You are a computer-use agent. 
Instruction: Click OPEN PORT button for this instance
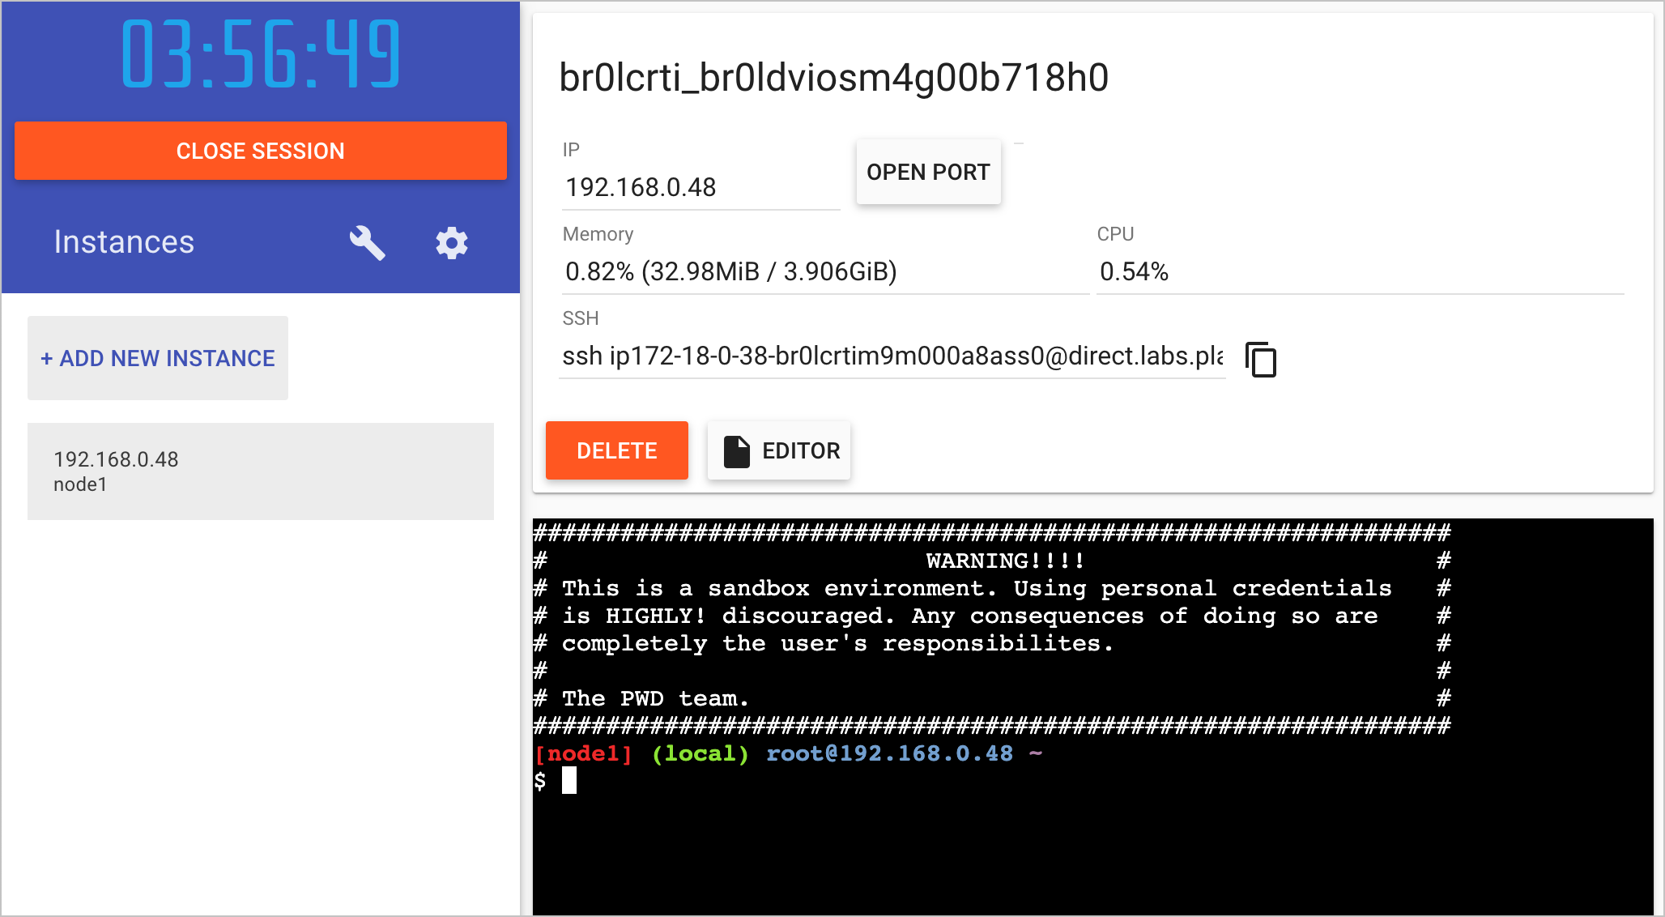pyautogui.click(x=928, y=172)
